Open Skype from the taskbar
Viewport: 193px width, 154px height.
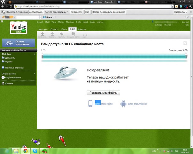pos(35,151)
